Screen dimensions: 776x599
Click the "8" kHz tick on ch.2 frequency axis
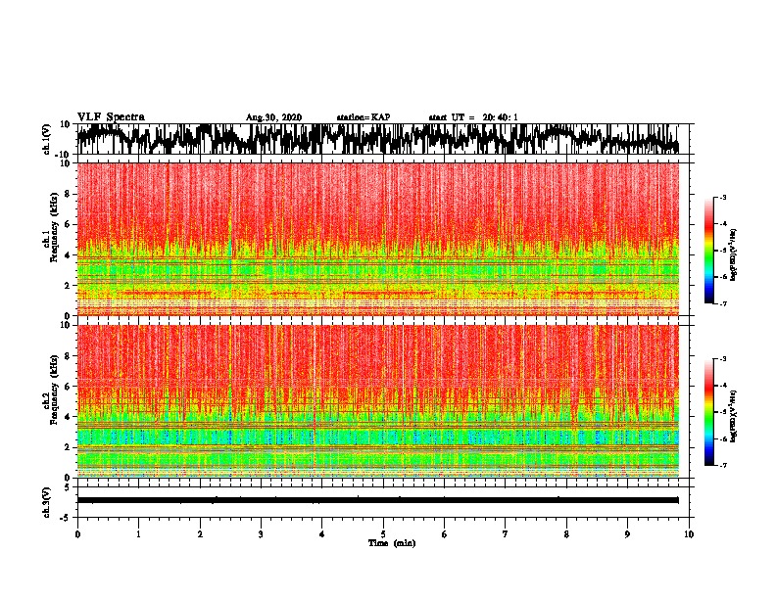pyautogui.click(x=68, y=356)
